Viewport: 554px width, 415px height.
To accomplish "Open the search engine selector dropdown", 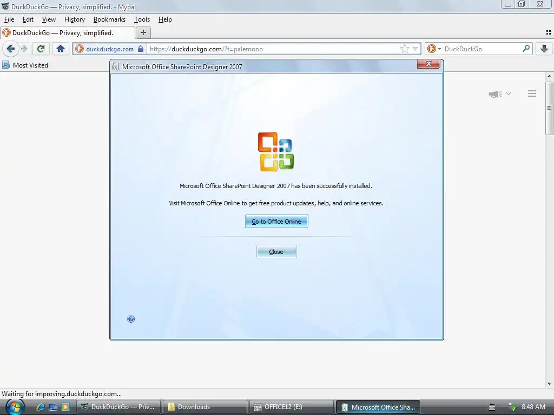I will tap(434, 49).
